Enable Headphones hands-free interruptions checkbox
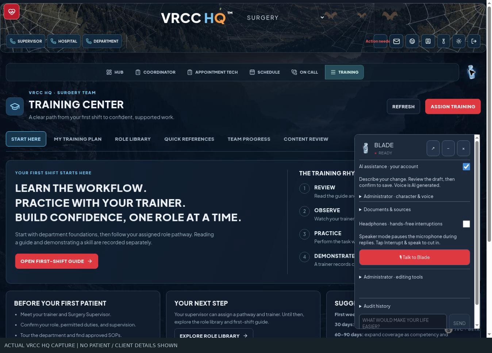492x353 pixels. click(x=466, y=224)
